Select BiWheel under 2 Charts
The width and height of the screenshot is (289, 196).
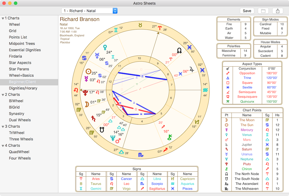coord(16,101)
